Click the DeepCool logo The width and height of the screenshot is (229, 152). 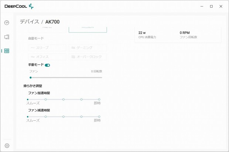pos(19,6)
